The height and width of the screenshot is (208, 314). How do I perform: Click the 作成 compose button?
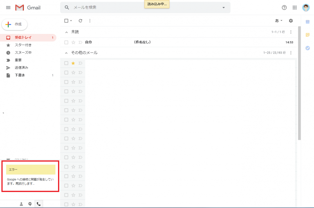(x=15, y=25)
